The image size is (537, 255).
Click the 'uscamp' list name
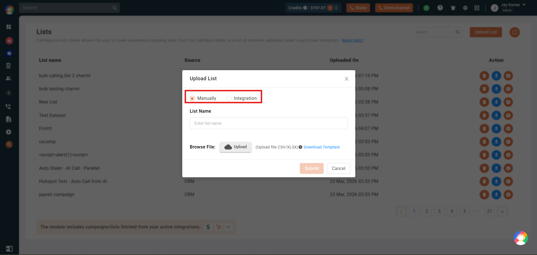47,141
